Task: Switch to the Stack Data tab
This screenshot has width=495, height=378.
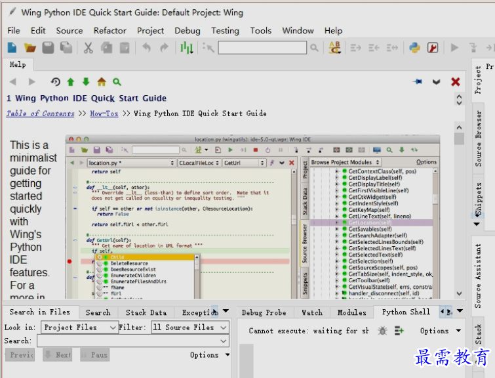Action: 146,312
